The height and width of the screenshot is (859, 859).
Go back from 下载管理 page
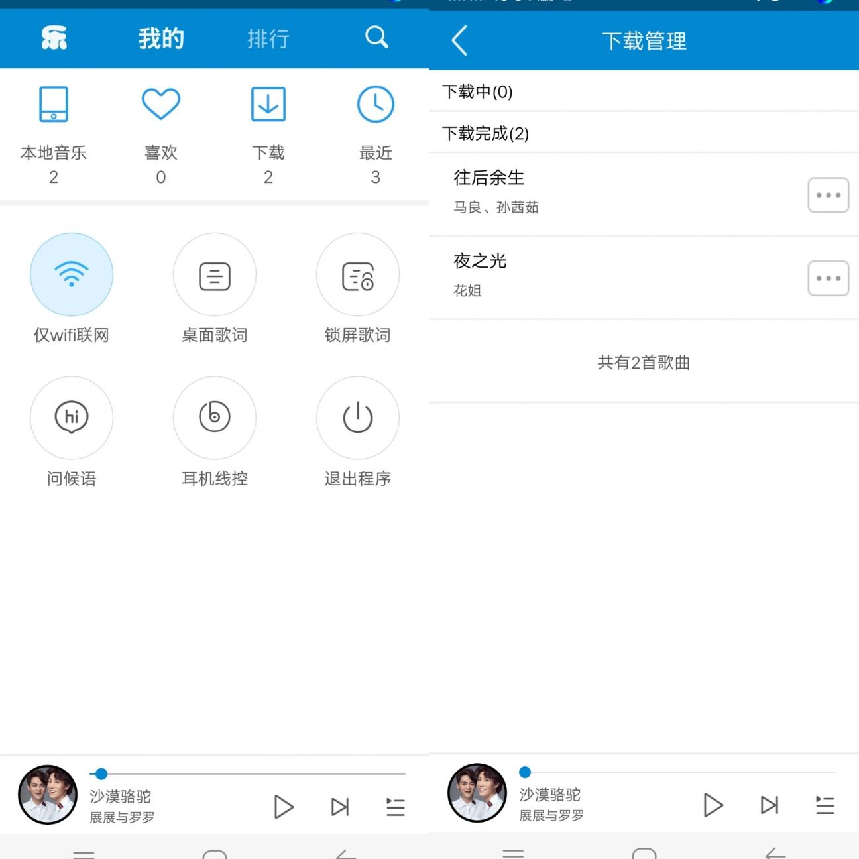click(459, 40)
